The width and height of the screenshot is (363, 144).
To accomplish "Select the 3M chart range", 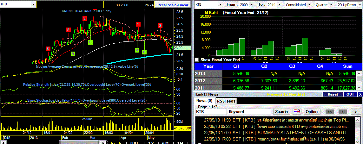I will point(180,143).
